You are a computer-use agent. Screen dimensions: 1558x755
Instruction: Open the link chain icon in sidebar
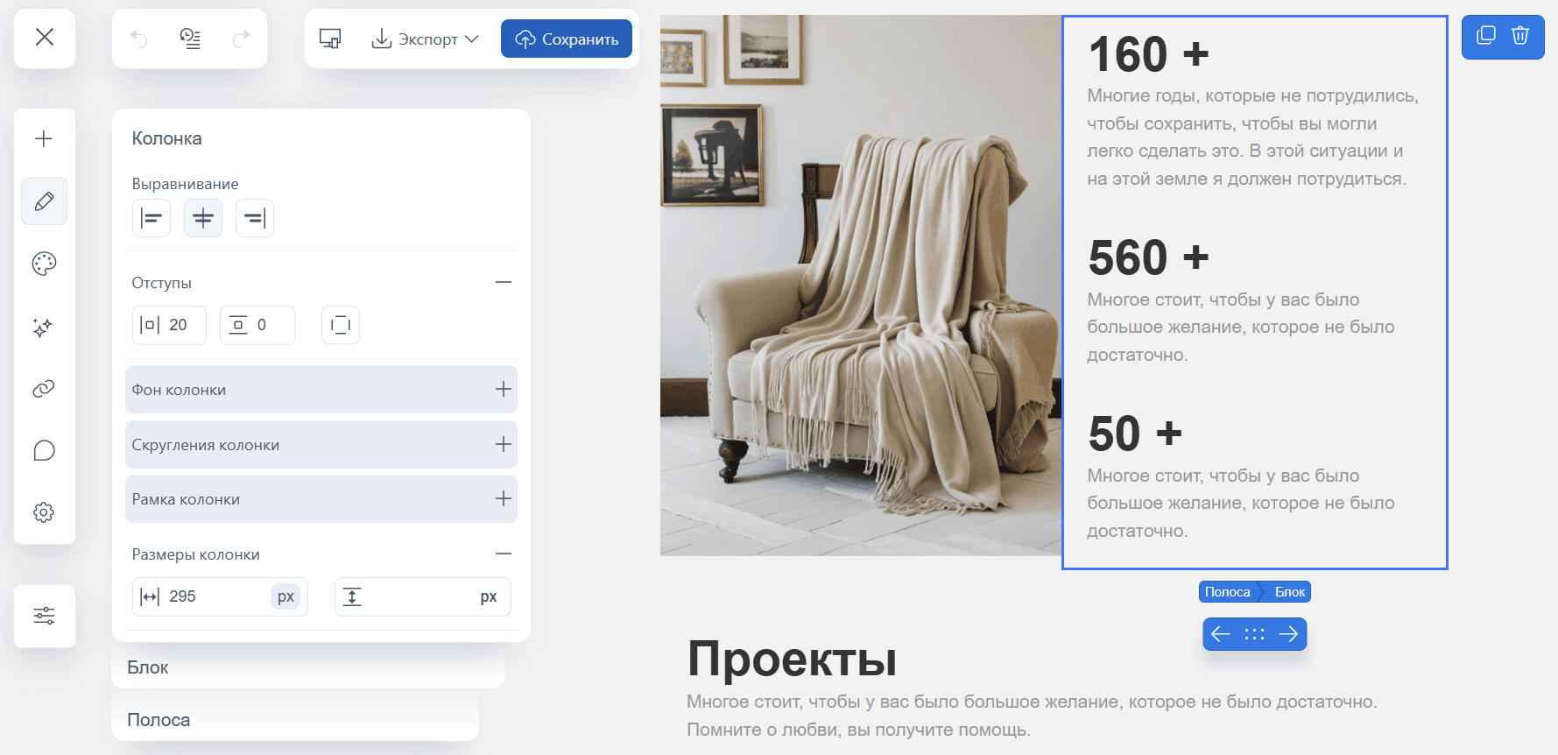click(44, 389)
